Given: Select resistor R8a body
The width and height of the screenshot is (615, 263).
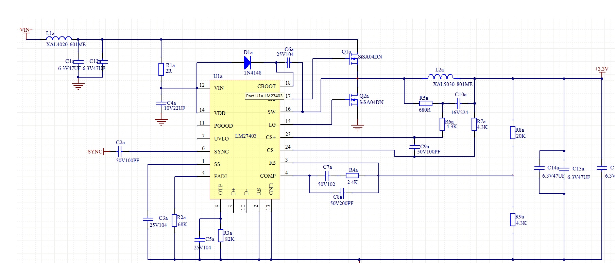Looking at the screenshot, I should 513,133.
